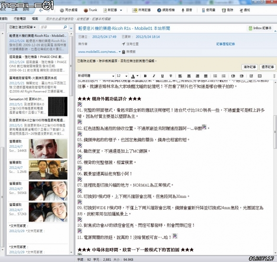
Task: Select the 行動電話 shortcut tab
Action: point(20,19)
